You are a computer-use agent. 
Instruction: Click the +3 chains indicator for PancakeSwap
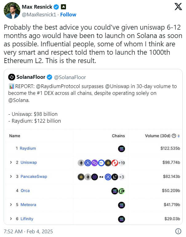[121, 177]
